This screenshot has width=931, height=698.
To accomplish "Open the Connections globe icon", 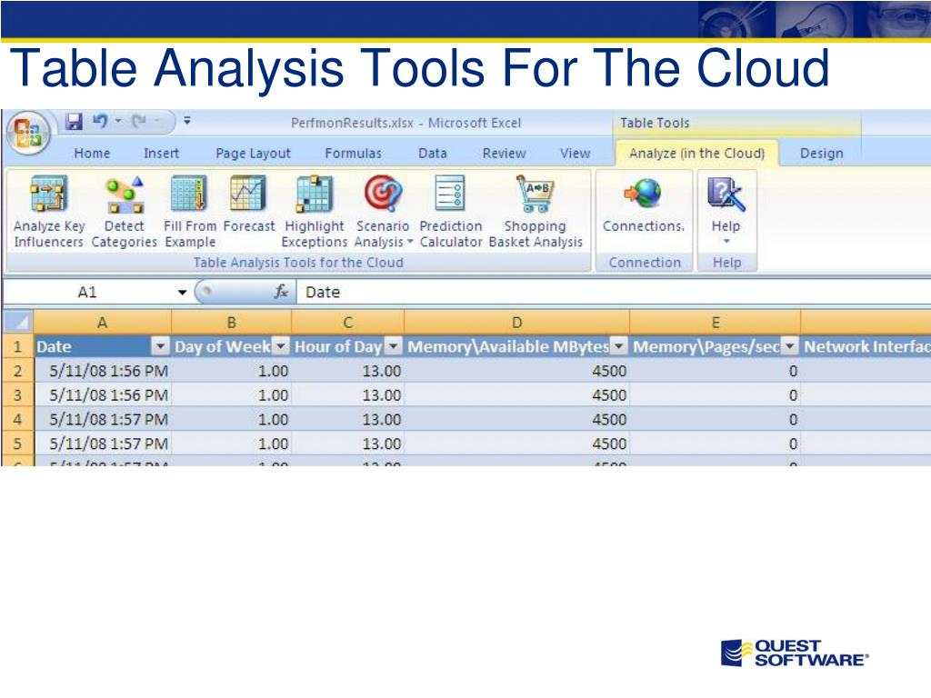I will (643, 194).
